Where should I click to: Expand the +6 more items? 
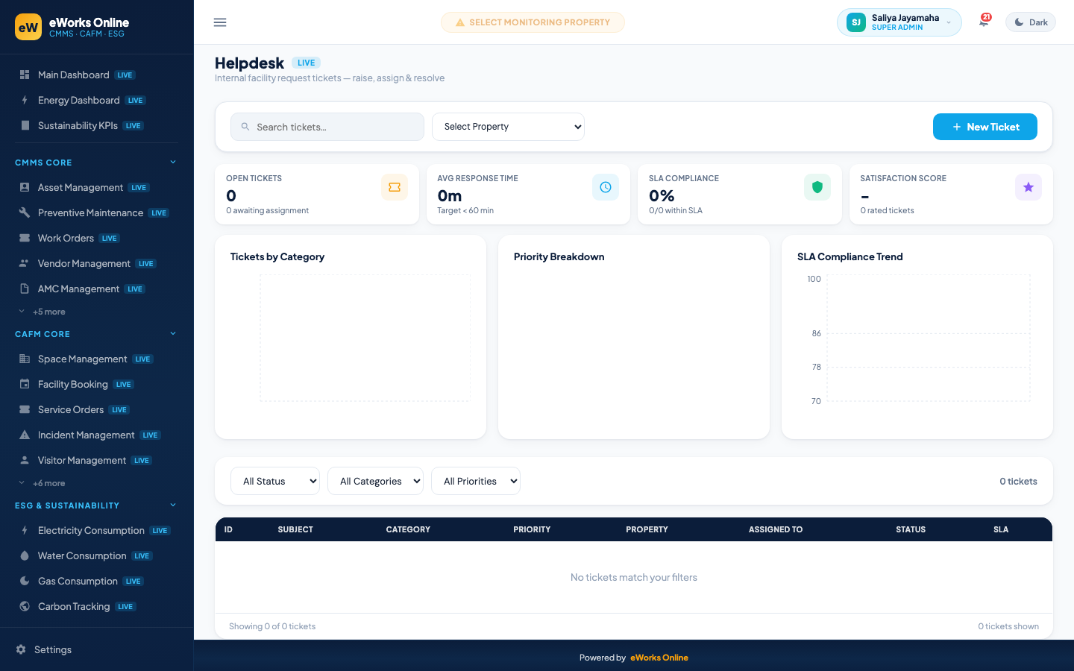click(43, 483)
